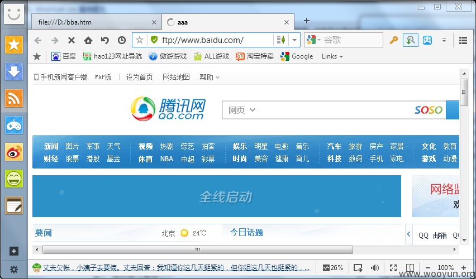Add a sidebar extension with plus icon
476x279 pixels.
(x=13, y=251)
